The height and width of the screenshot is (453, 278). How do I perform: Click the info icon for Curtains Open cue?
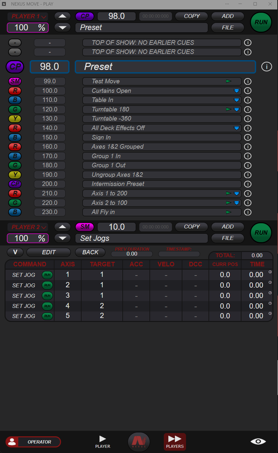(248, 91)
